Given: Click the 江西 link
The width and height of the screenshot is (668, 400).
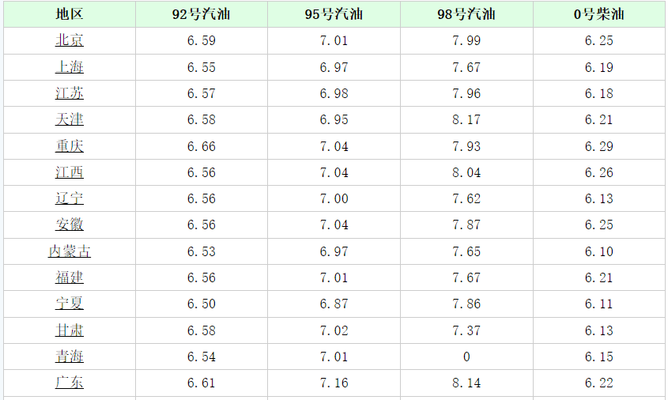Looking at the screenshot, I should (70, 172).
